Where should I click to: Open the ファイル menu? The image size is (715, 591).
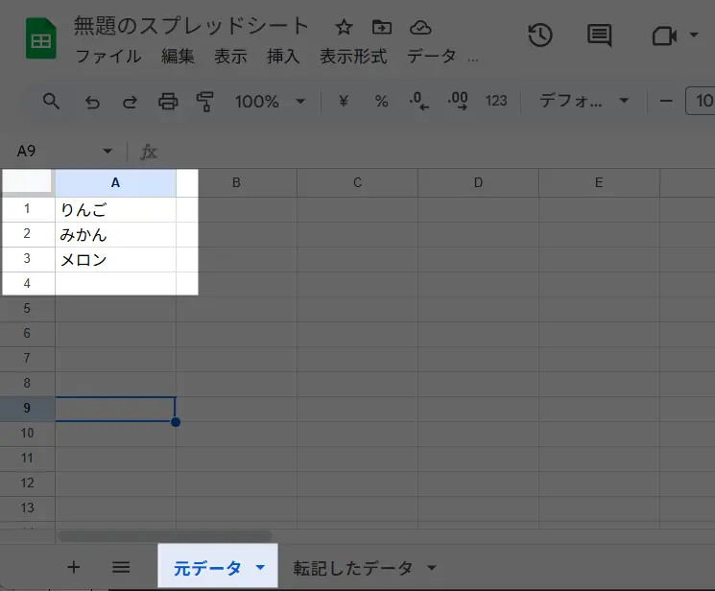(107, 57)
